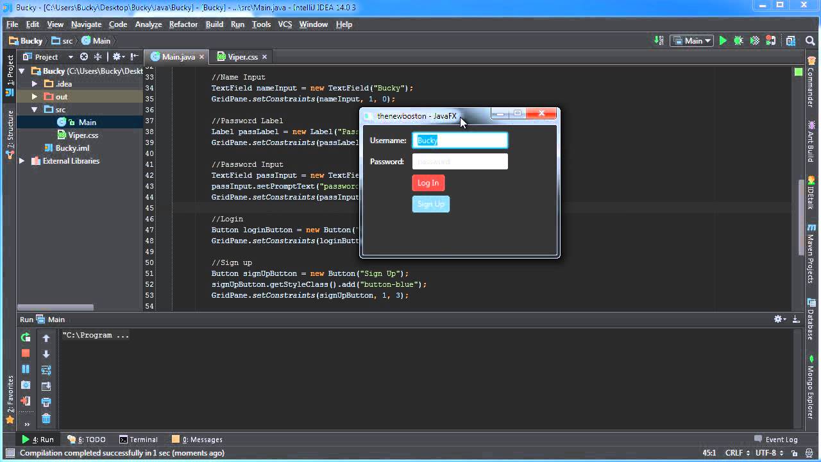Expand the .idea folder

click(x=35, y=84)
